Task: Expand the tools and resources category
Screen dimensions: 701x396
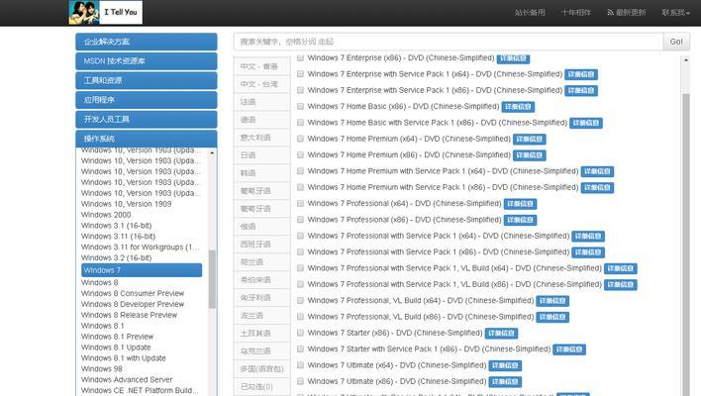Action: 147,80
